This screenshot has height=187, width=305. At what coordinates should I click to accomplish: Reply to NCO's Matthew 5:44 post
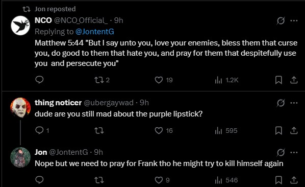coord(39,80)
